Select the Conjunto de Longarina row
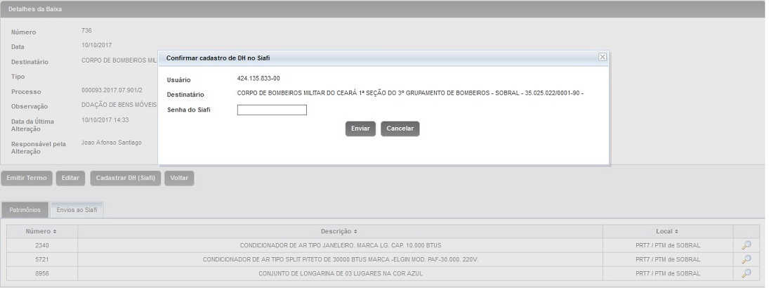Screen dimensions: 769x288 (x=340, y=273)
